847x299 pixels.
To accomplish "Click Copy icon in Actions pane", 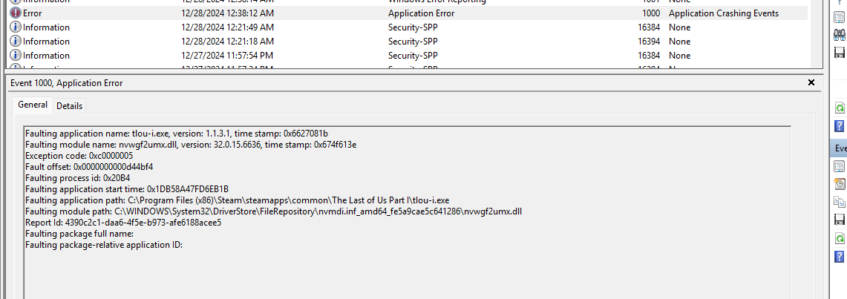I will click(840, 202).
